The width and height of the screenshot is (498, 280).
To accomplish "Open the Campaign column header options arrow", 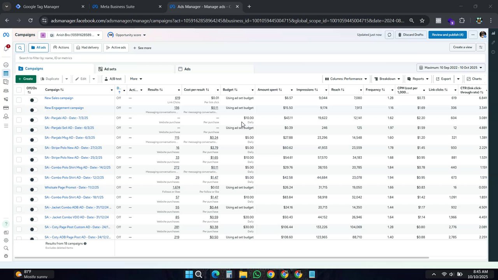I will coord(111,90).
